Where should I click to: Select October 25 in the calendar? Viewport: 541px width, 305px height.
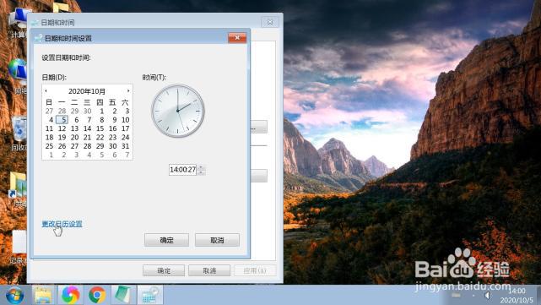pyautogui.click(x=49, y=146)
